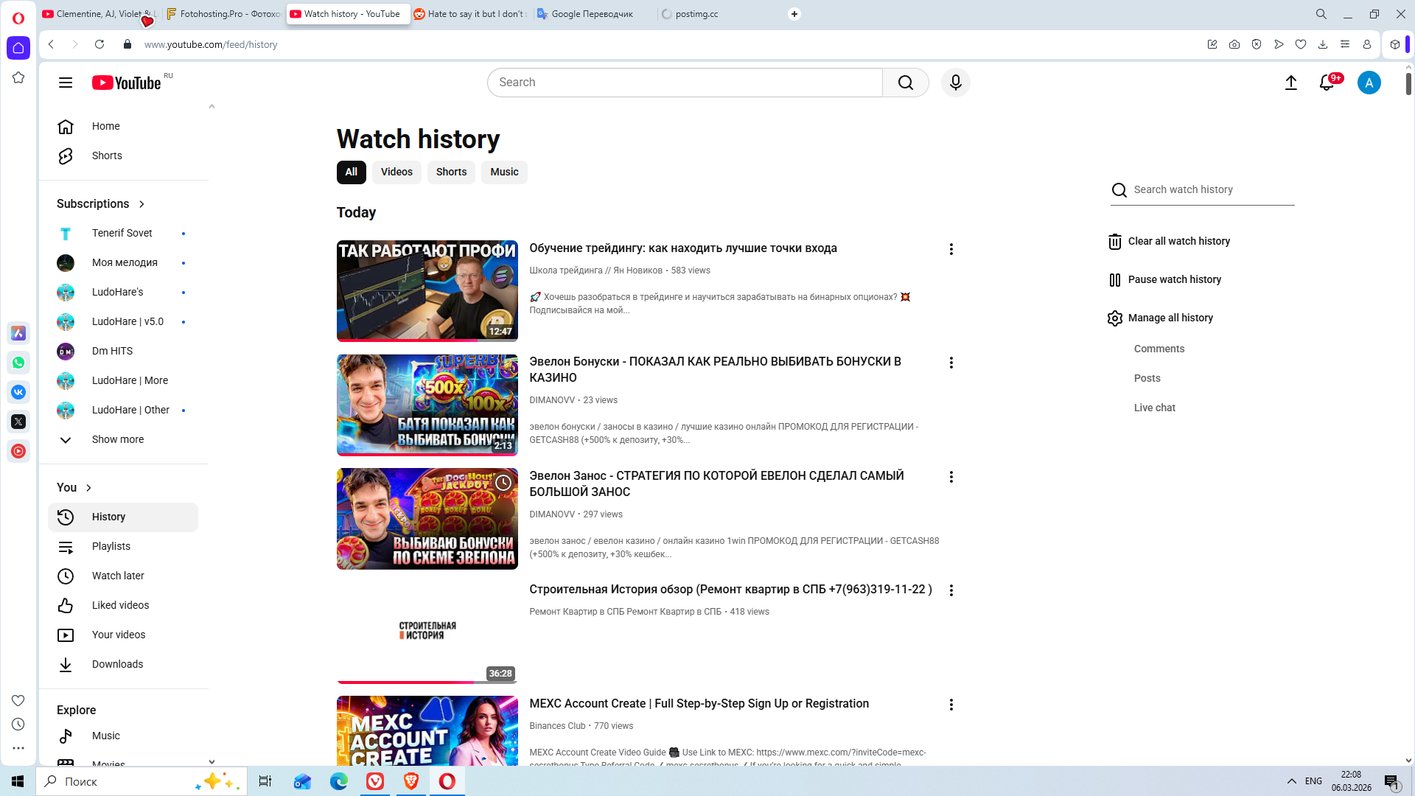The height and width of the screenshot is (796, 1415).
Task: Open WhatsApp in Opera sidebar
Action: tap(18, 363)
